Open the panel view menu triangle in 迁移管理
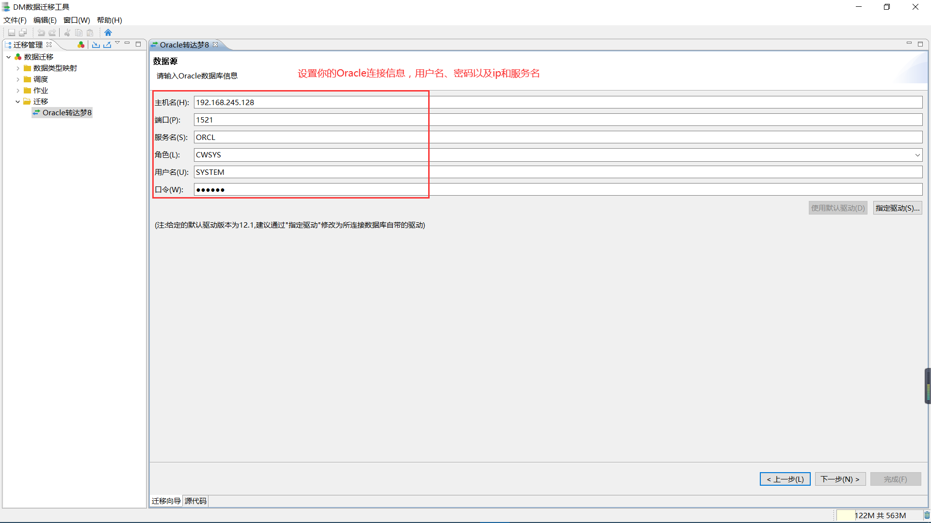 [x=117, y=43]
